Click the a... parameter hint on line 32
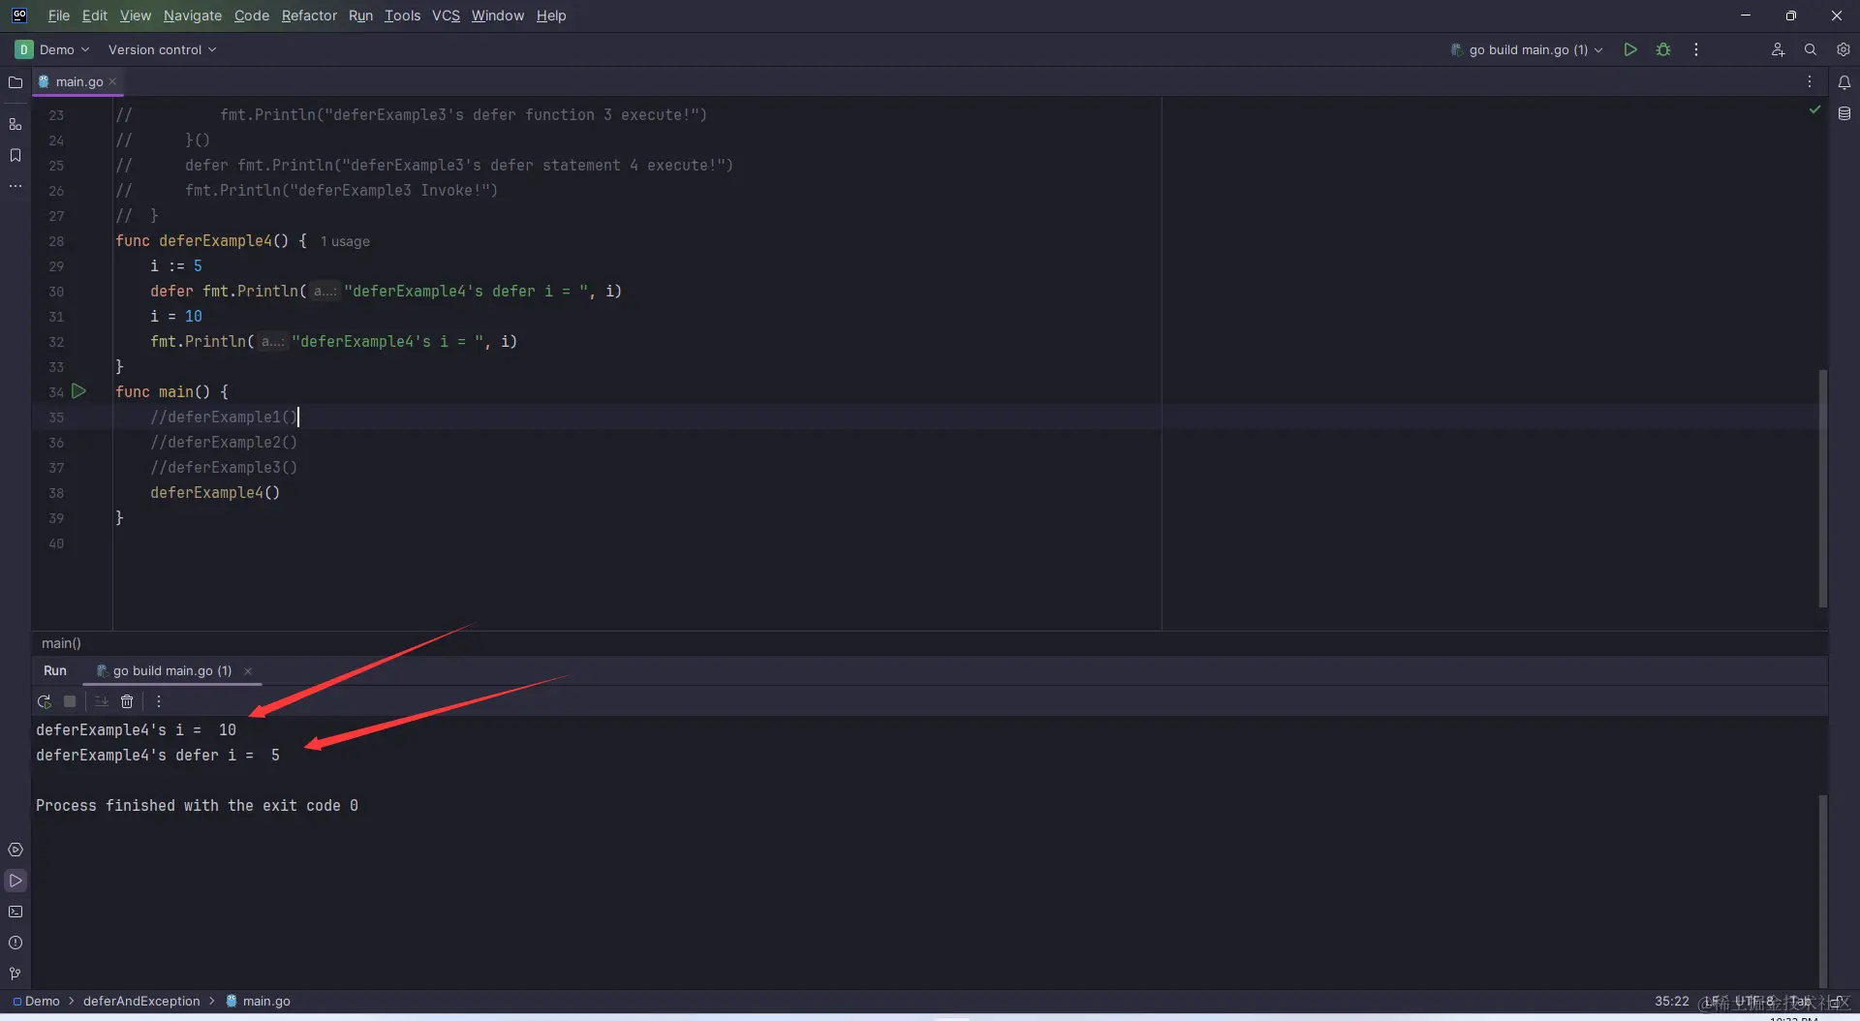The width and height of the screenshot is (1860, 1021). [273, 341]
